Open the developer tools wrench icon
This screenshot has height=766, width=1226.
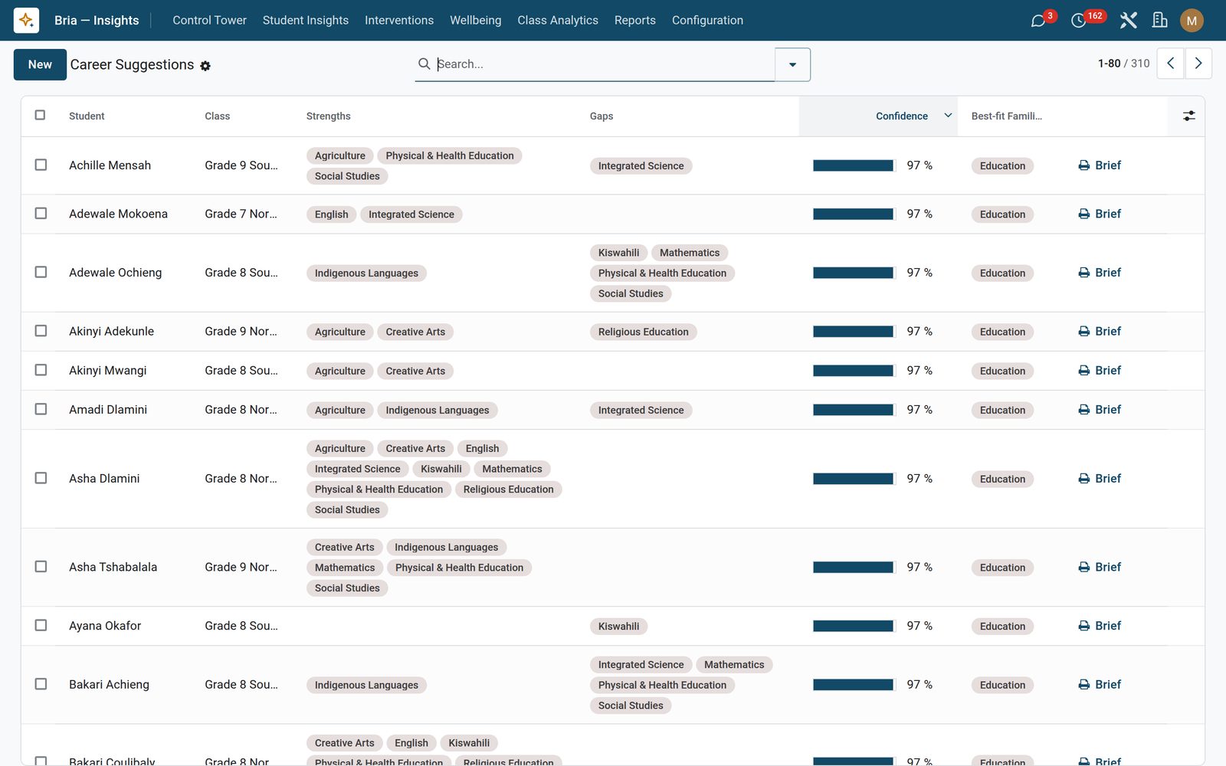point(1128,21)
